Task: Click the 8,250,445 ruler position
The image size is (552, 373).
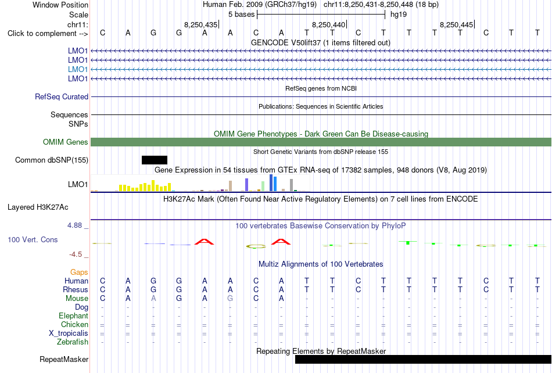Action: pyautogui.click(x=457, y=24)
